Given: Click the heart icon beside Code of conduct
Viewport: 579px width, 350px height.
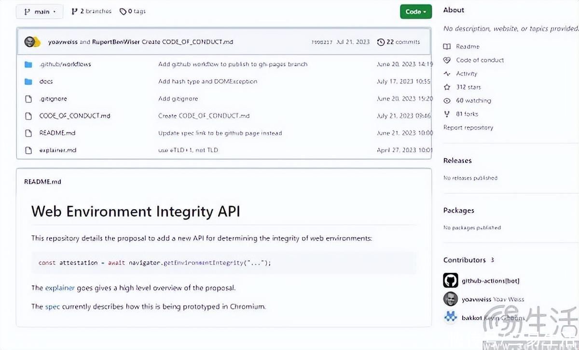Looking at the screenshot, I should [447, 60].
